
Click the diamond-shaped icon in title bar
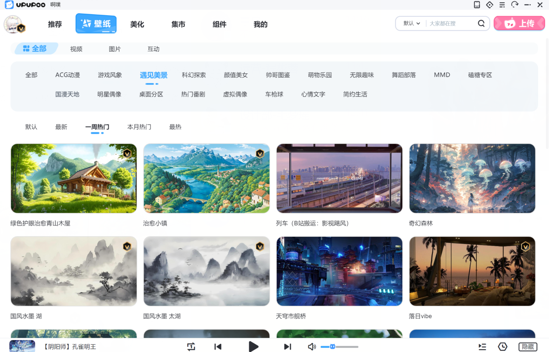(490, 5)
